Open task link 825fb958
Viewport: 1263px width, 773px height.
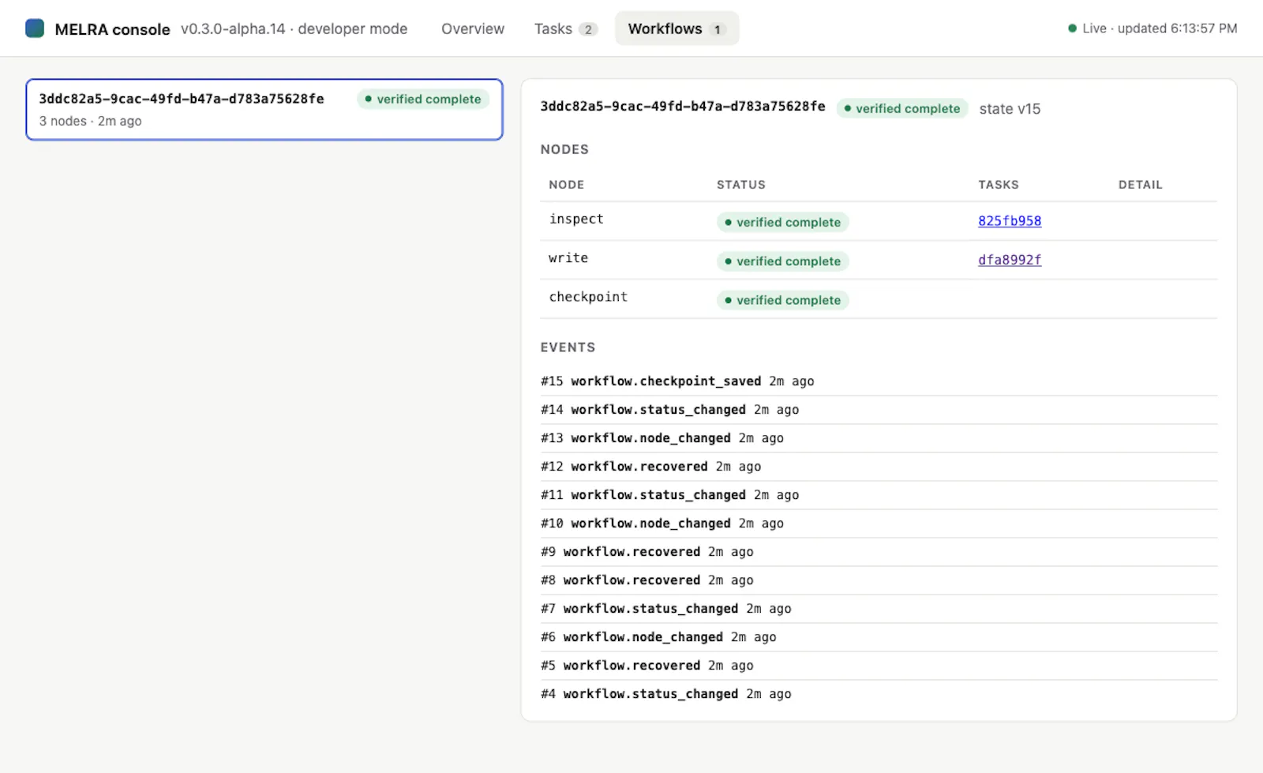tap(1010, 221)
